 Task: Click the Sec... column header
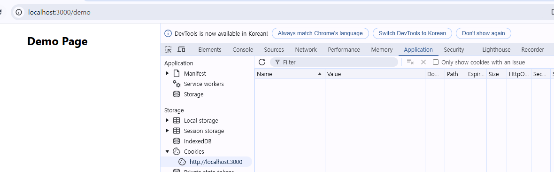click(540, 74)
